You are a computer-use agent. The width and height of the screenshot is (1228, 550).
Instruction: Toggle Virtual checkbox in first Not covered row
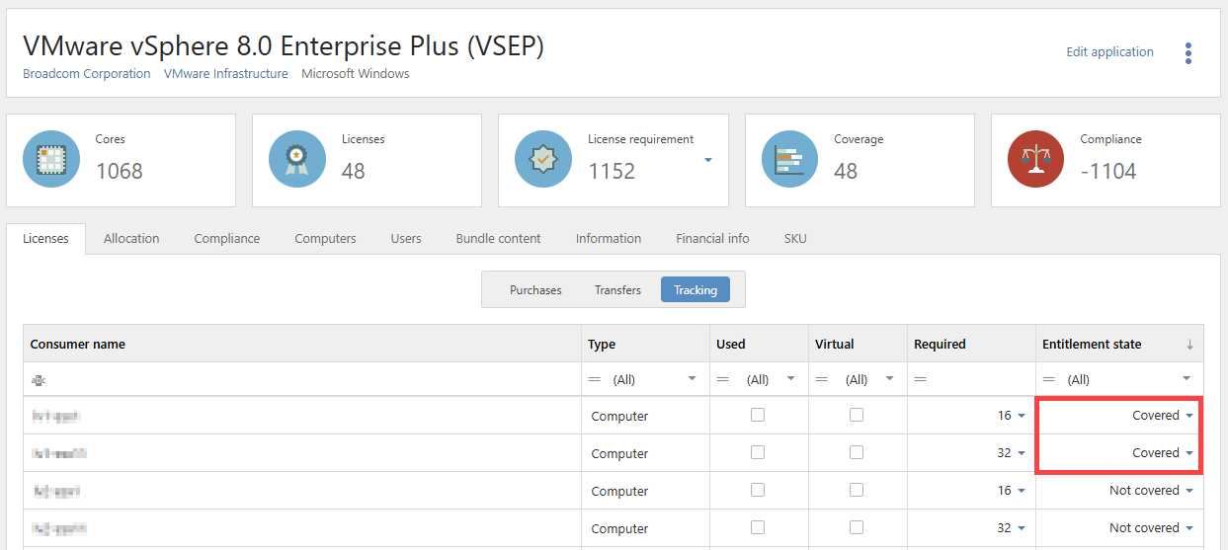857,490
